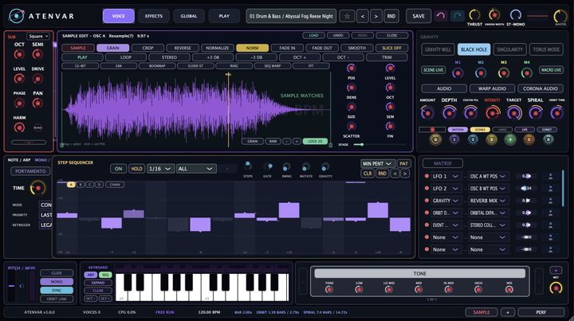This screenshot has width=574, height=321.
Task: Click the FADE OUT button
Action: pos(322,48)
